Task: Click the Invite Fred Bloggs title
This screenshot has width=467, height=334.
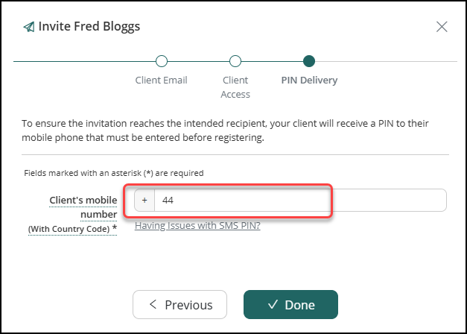Action: [x=89, y=27]
